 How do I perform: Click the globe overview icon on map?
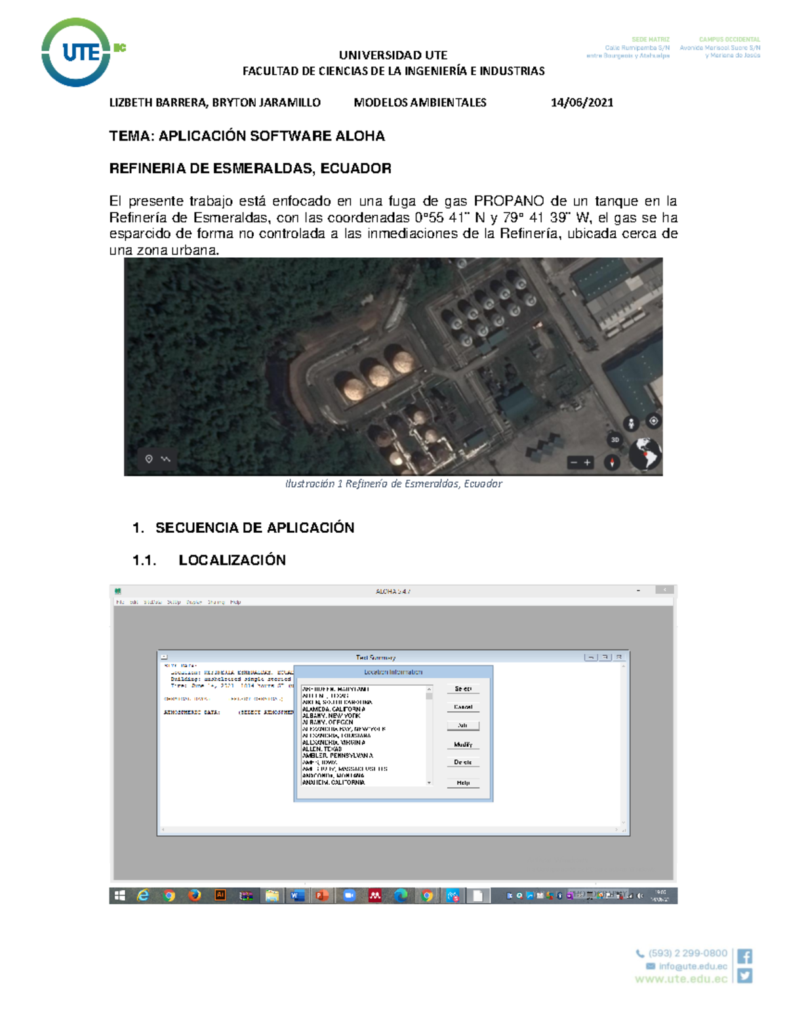click(x=646, y=454)
